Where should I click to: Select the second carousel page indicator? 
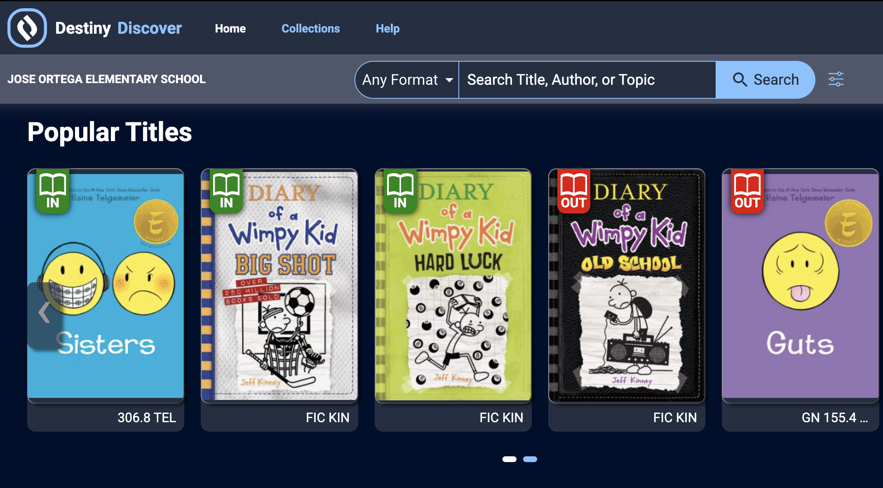coord(530,459)
